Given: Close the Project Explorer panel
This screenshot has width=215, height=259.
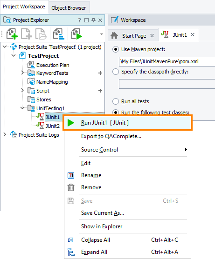Looking at the screenshot, I should (x=100, y=20).
